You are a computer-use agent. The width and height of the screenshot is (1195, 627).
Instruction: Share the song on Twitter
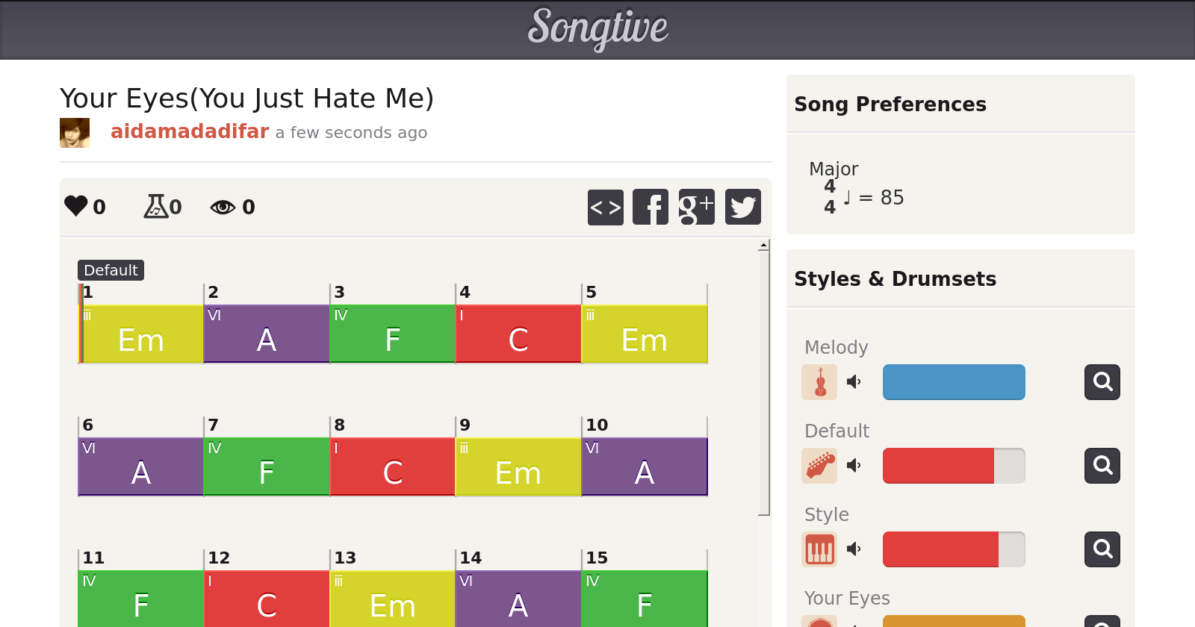point(743,207)
